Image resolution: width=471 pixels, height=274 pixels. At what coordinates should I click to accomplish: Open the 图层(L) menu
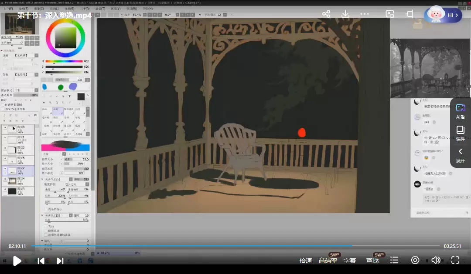(54, 9)
